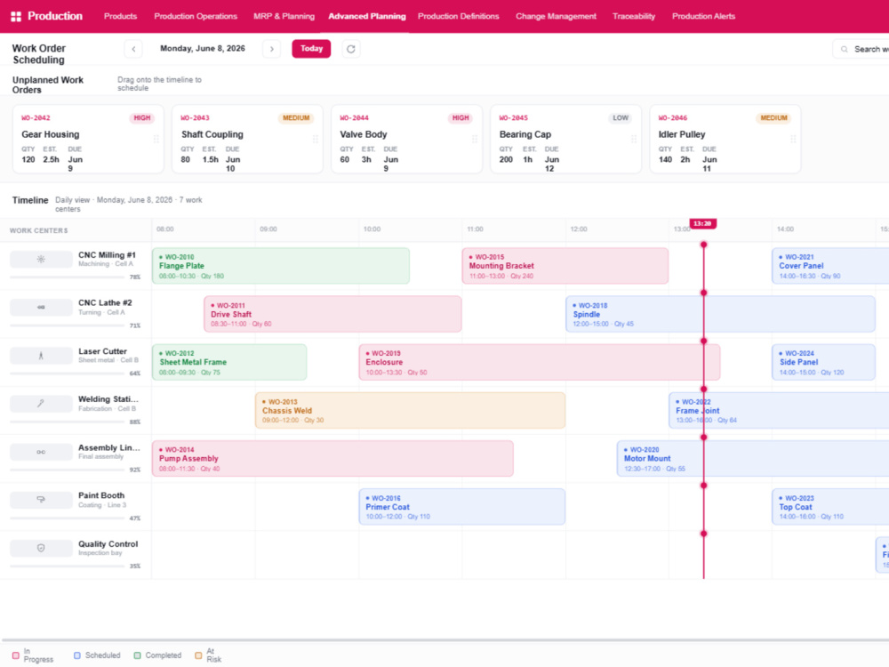Open the Traceability menu
Image resolution: width=889 pixels, height=667 pixels.
pyautogui.click(x=634, y=16)
